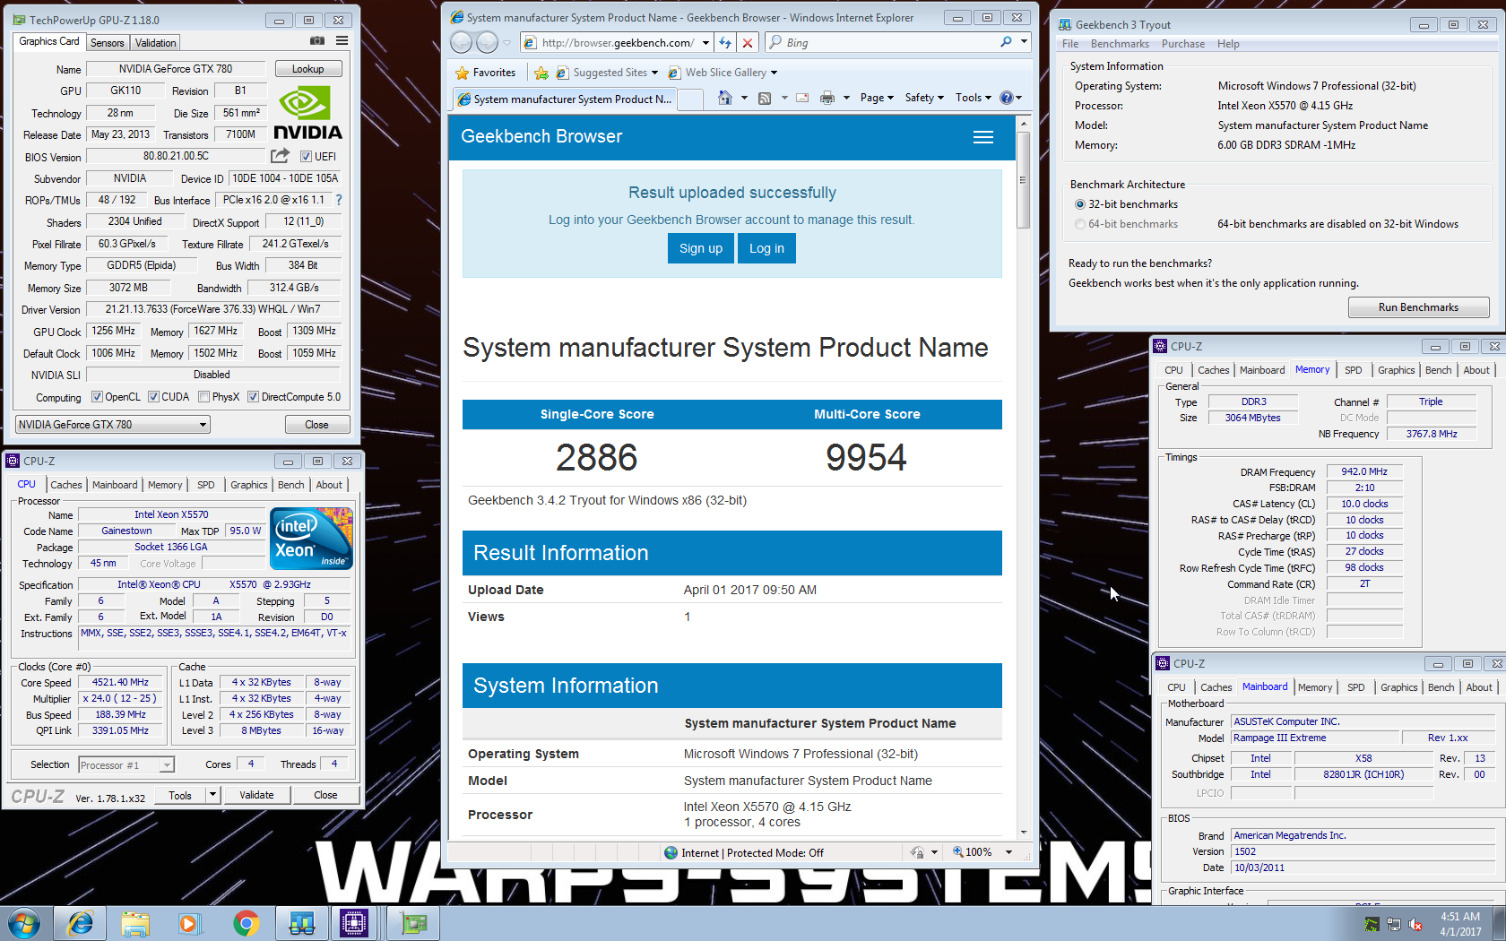This screenshot has width=1506, height=941.
Task: Open the blank new tab button in IE
Action: tap(690, 99)
